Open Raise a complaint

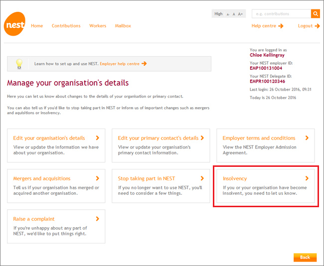(34, 219)
